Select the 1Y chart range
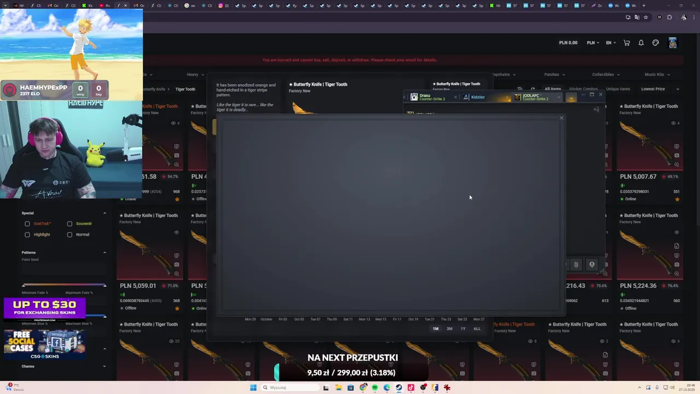 click(x=463, y=329)
